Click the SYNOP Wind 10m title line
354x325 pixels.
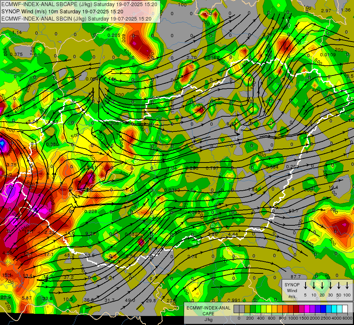62,12
